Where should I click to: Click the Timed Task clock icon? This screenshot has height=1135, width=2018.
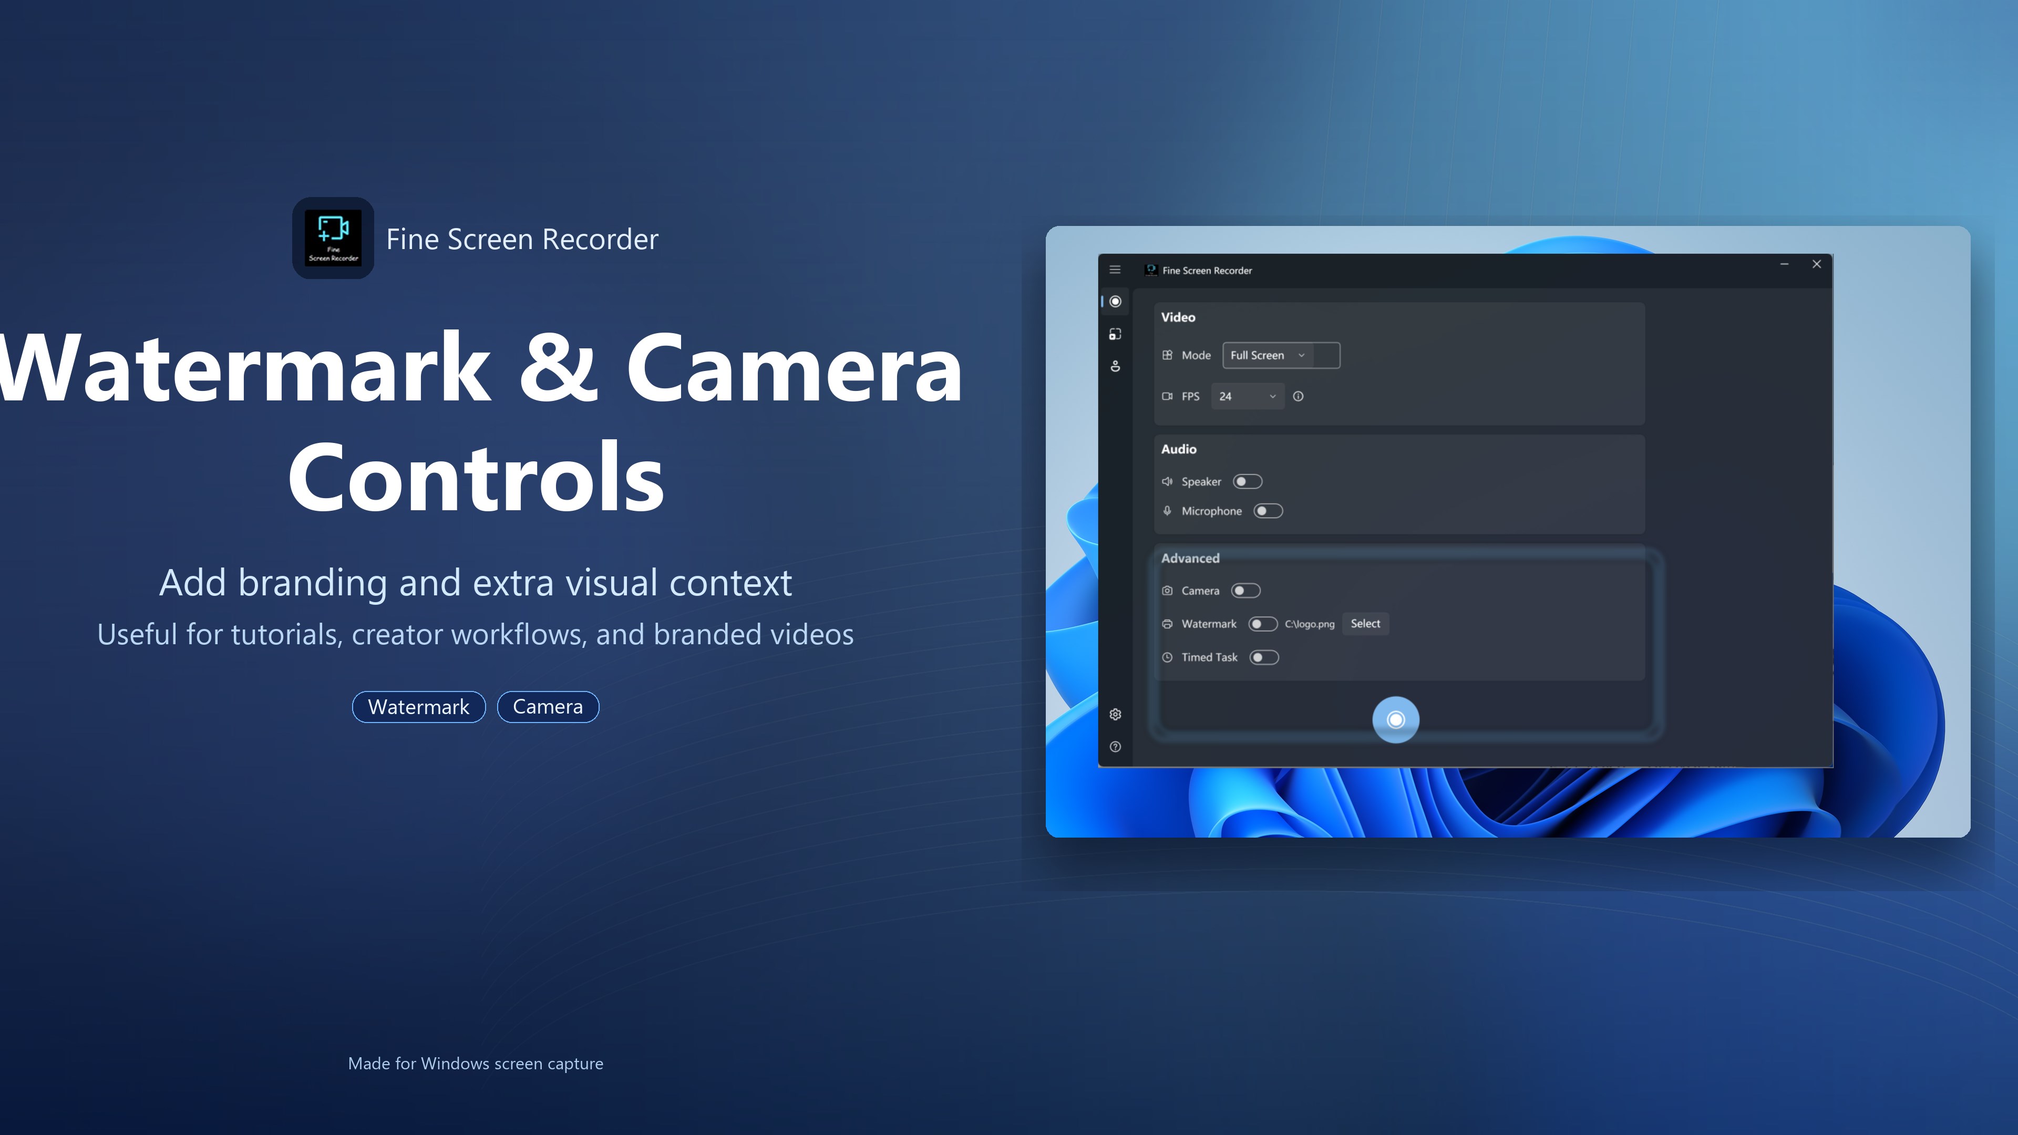pyautogui.click(x=1167, y=658)
